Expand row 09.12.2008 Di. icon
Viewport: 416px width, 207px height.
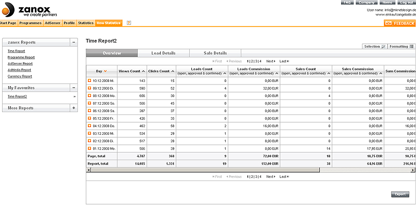click(89, 88)
